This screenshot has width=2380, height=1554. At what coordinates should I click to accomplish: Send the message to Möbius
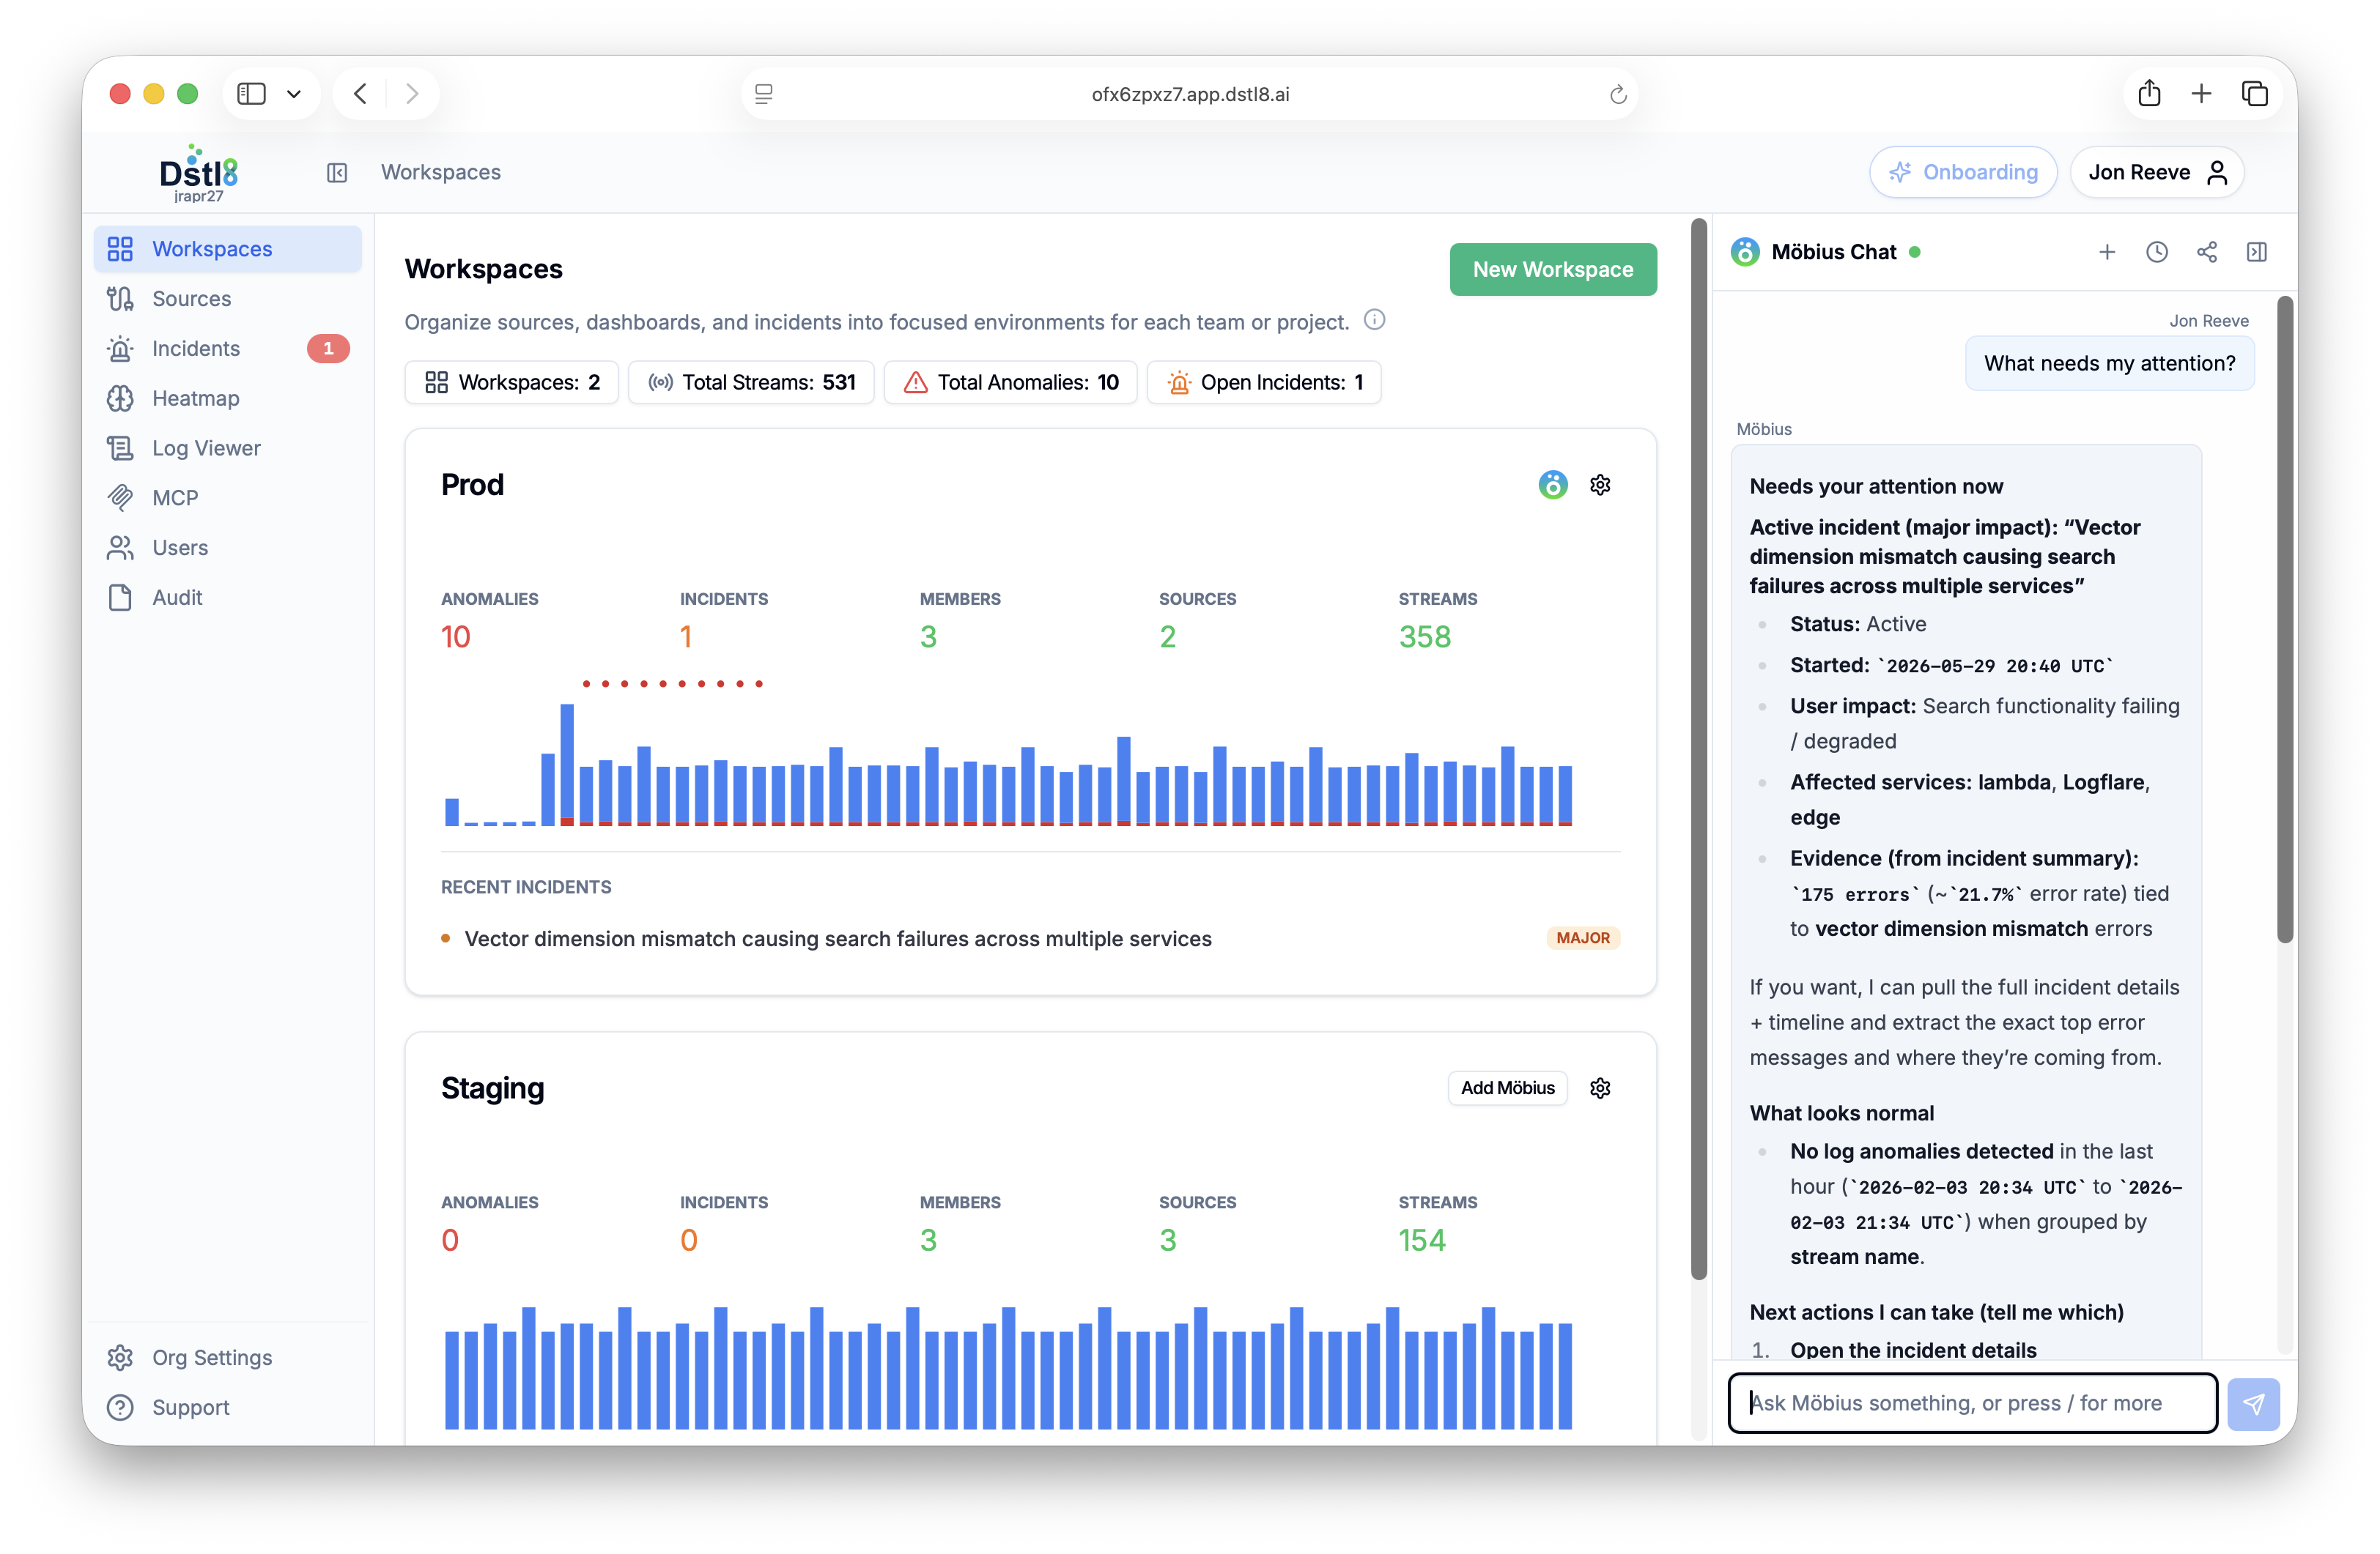click(2253, 1403)
